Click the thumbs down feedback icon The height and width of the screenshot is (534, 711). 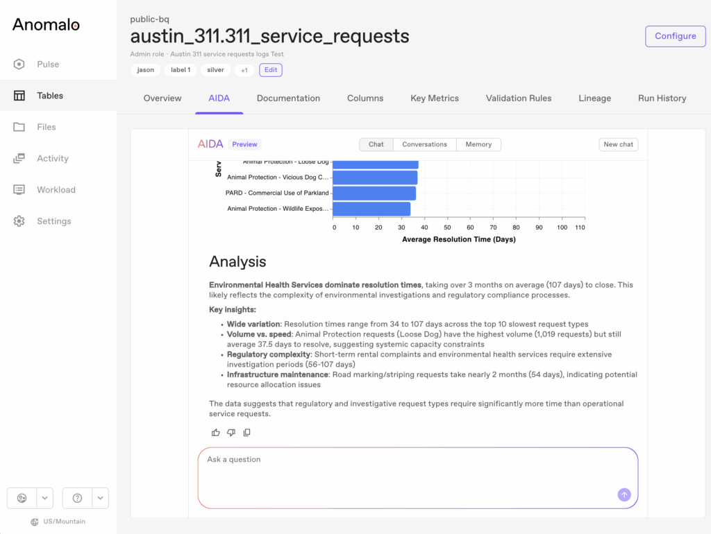point(231,433)
